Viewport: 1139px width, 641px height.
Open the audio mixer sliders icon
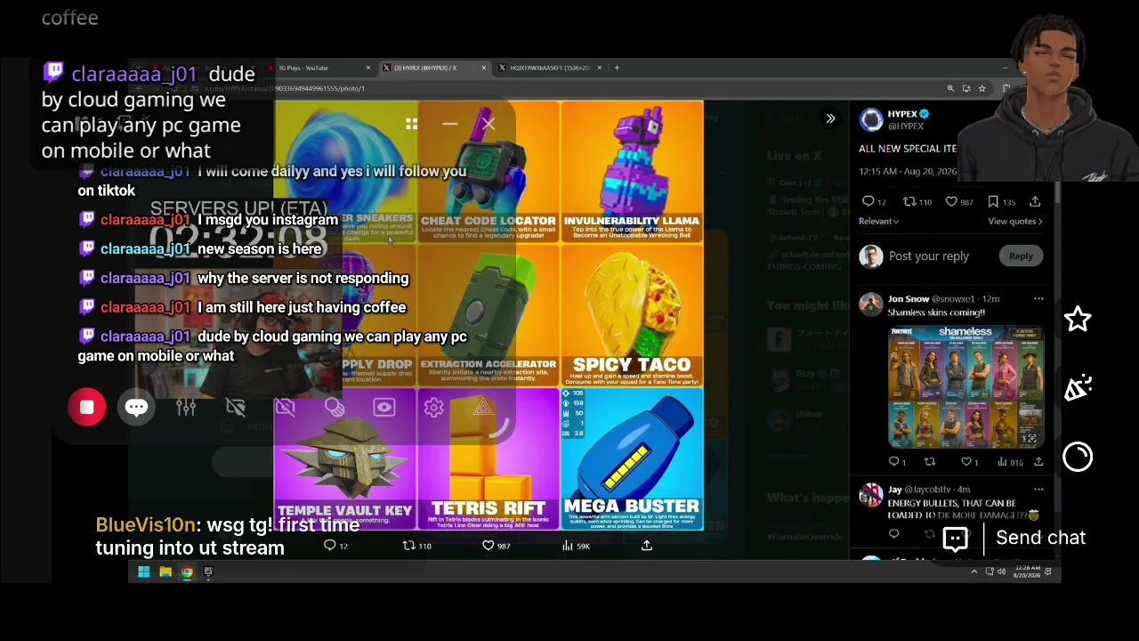(x=186, y=408)
